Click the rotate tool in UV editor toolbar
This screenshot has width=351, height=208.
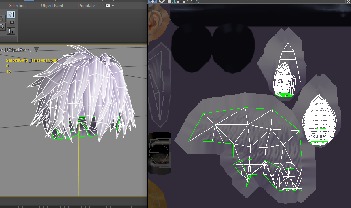click(161, 1)
